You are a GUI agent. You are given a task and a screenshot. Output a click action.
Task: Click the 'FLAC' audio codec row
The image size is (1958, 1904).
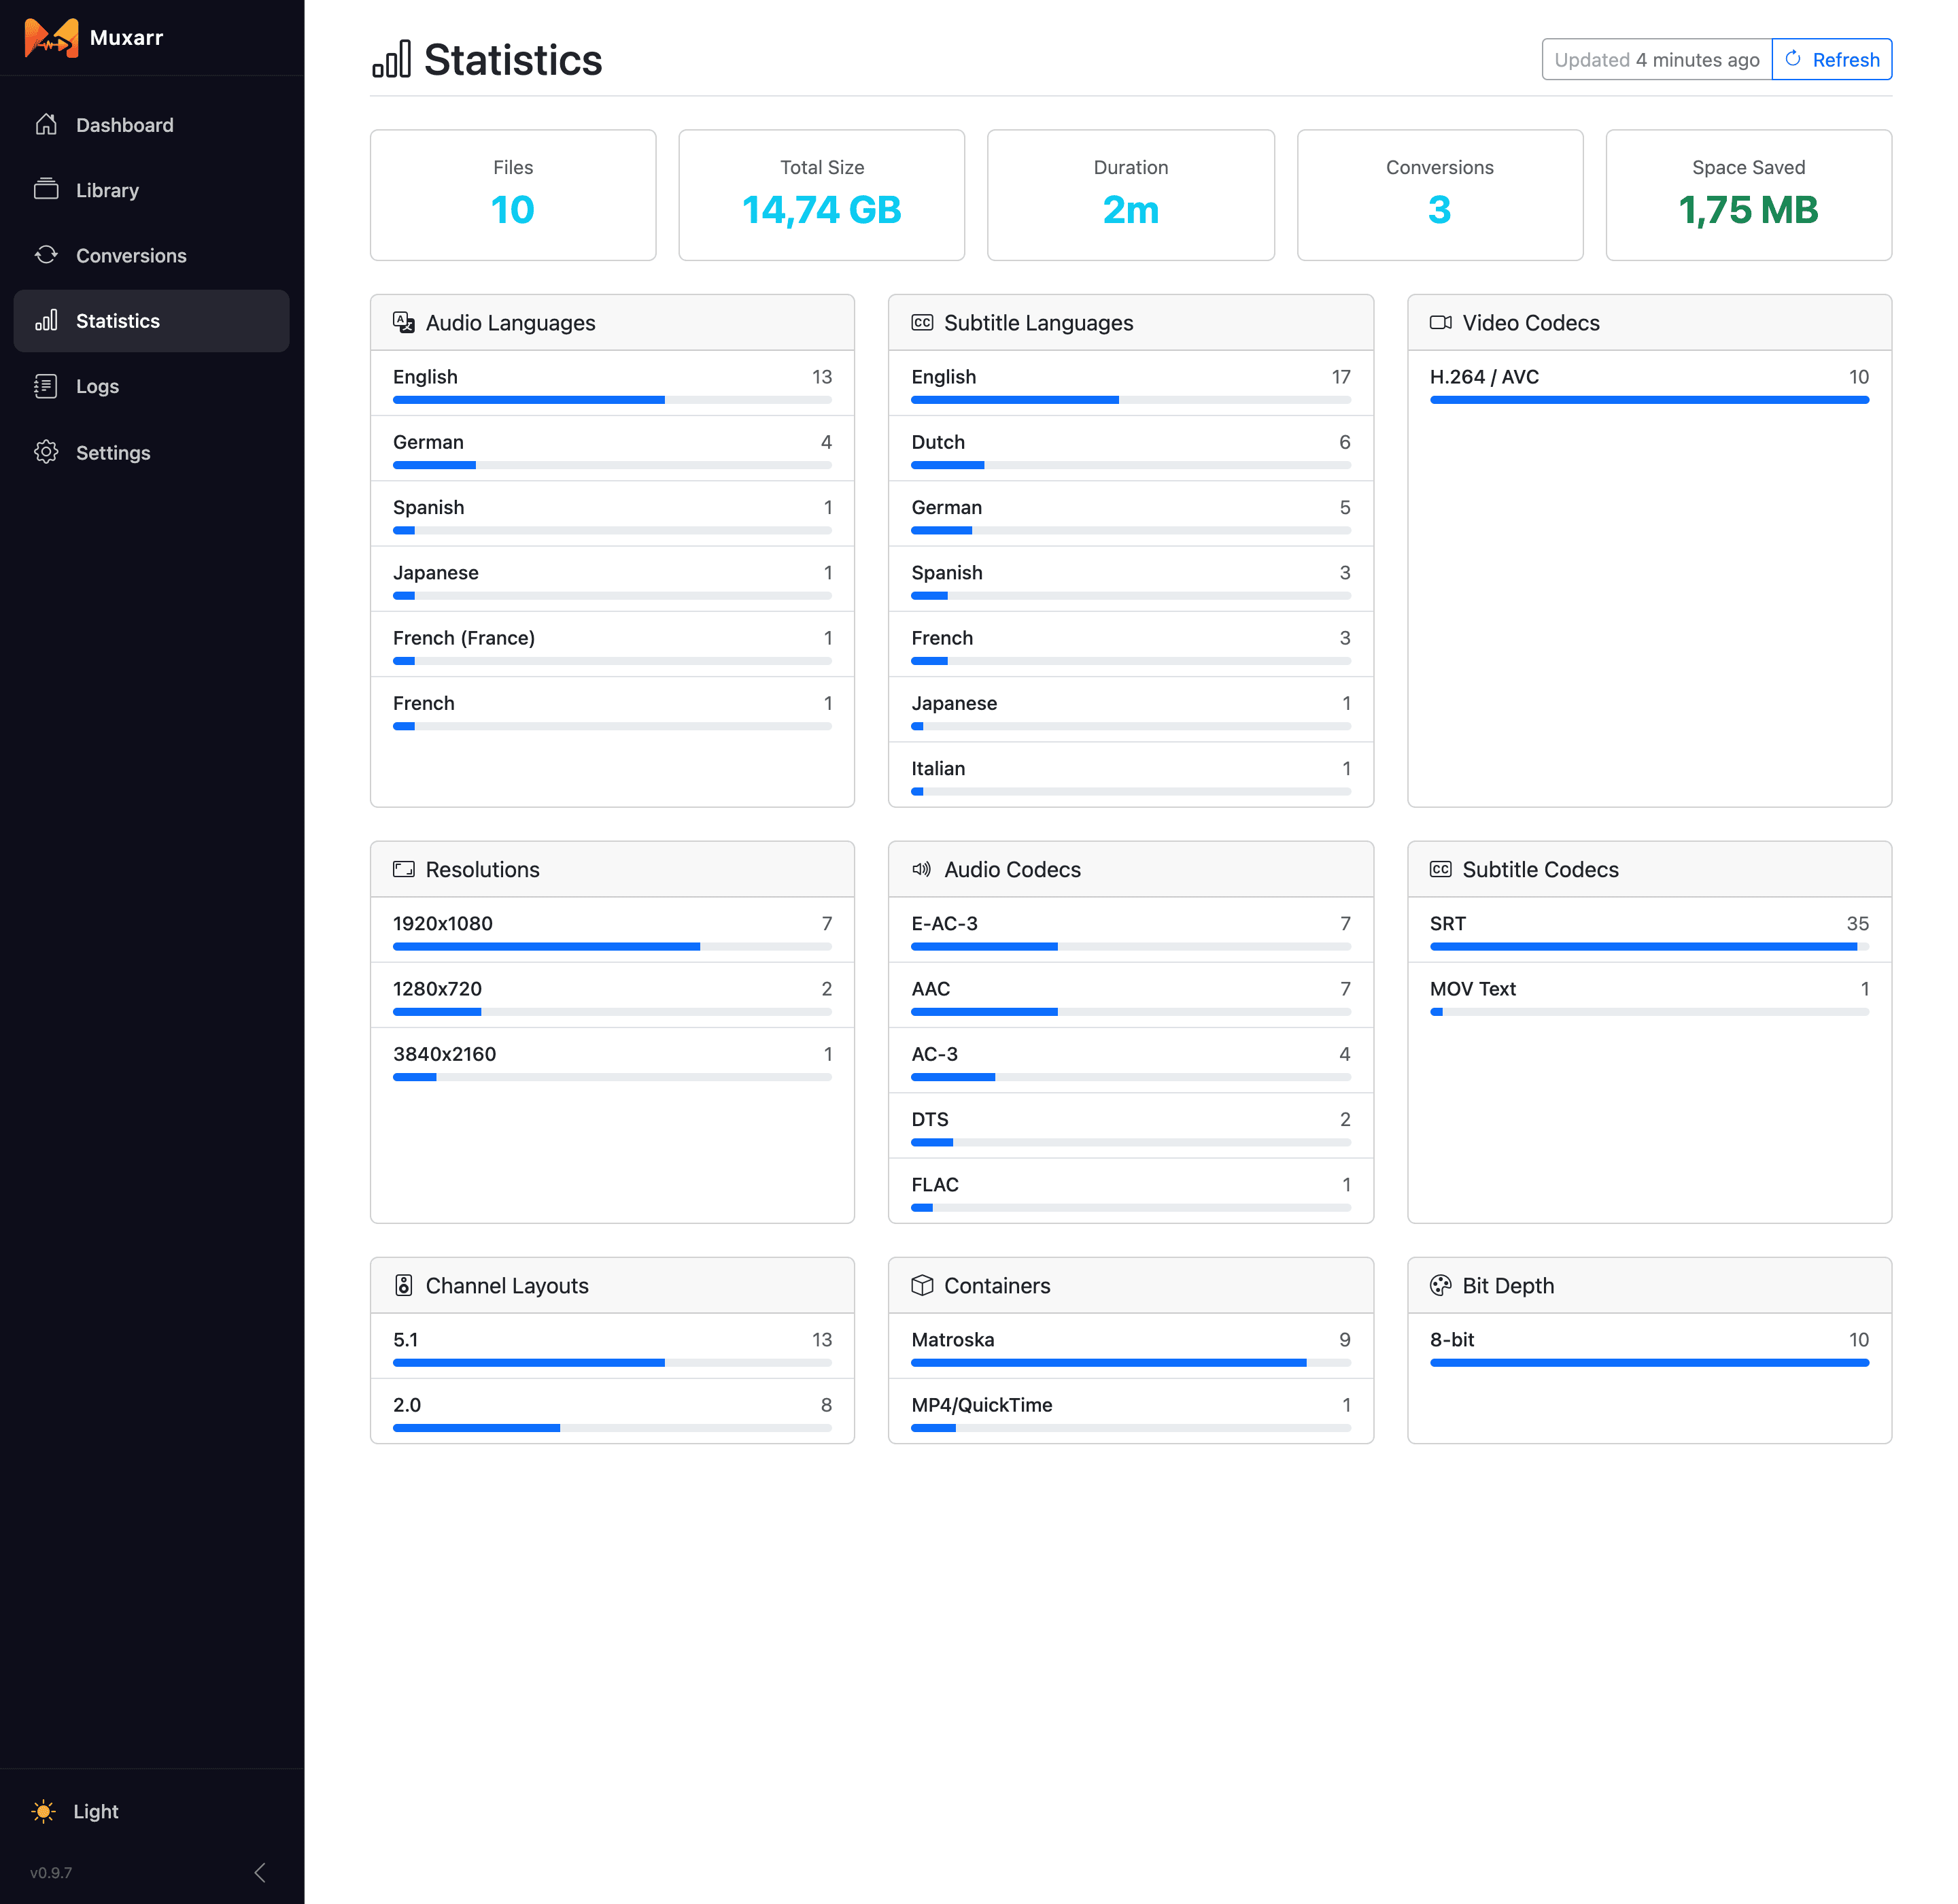1131,1190
